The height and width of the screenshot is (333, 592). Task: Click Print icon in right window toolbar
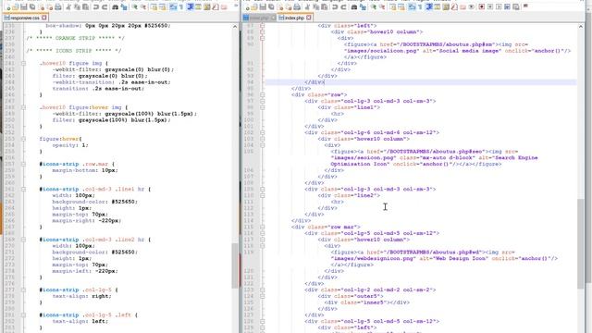[297, 6]
